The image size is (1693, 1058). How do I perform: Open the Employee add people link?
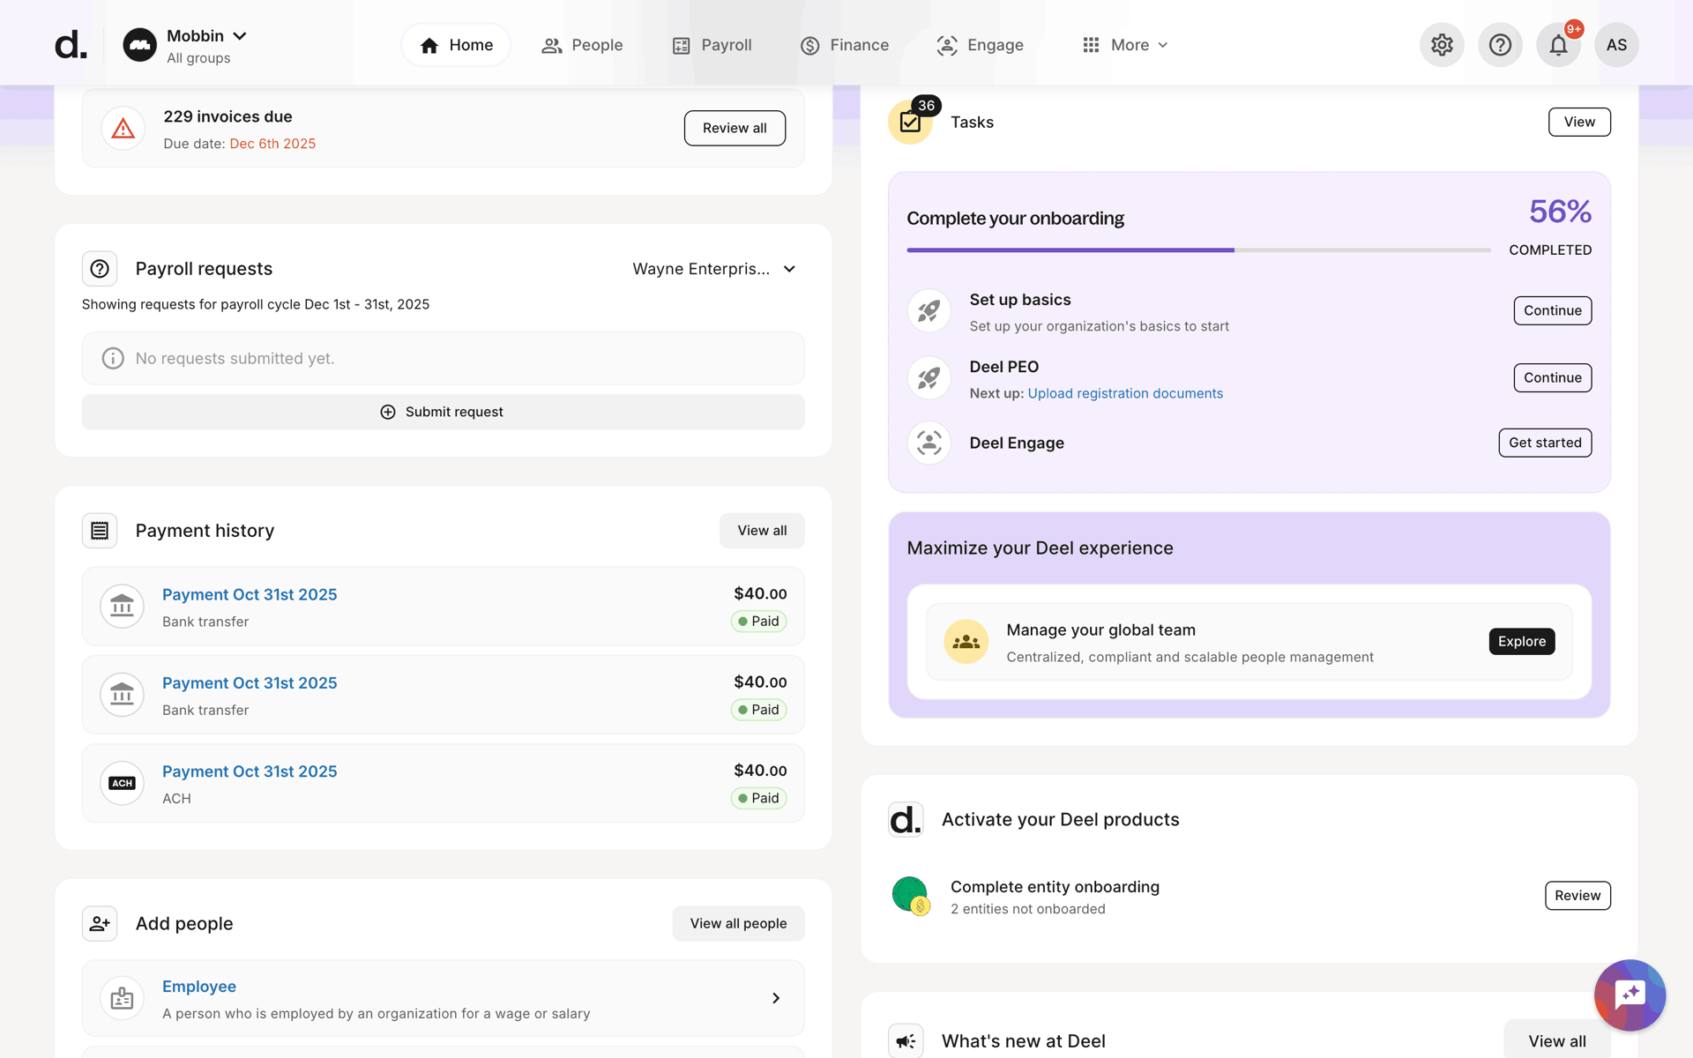(199, 987)
